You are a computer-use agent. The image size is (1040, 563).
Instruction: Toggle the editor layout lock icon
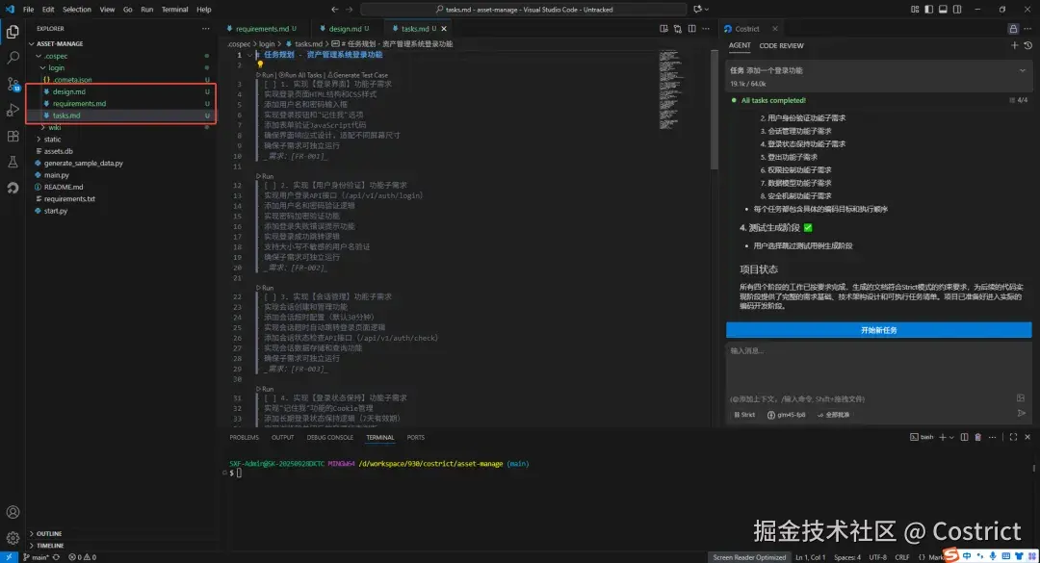click(1013, 31)
